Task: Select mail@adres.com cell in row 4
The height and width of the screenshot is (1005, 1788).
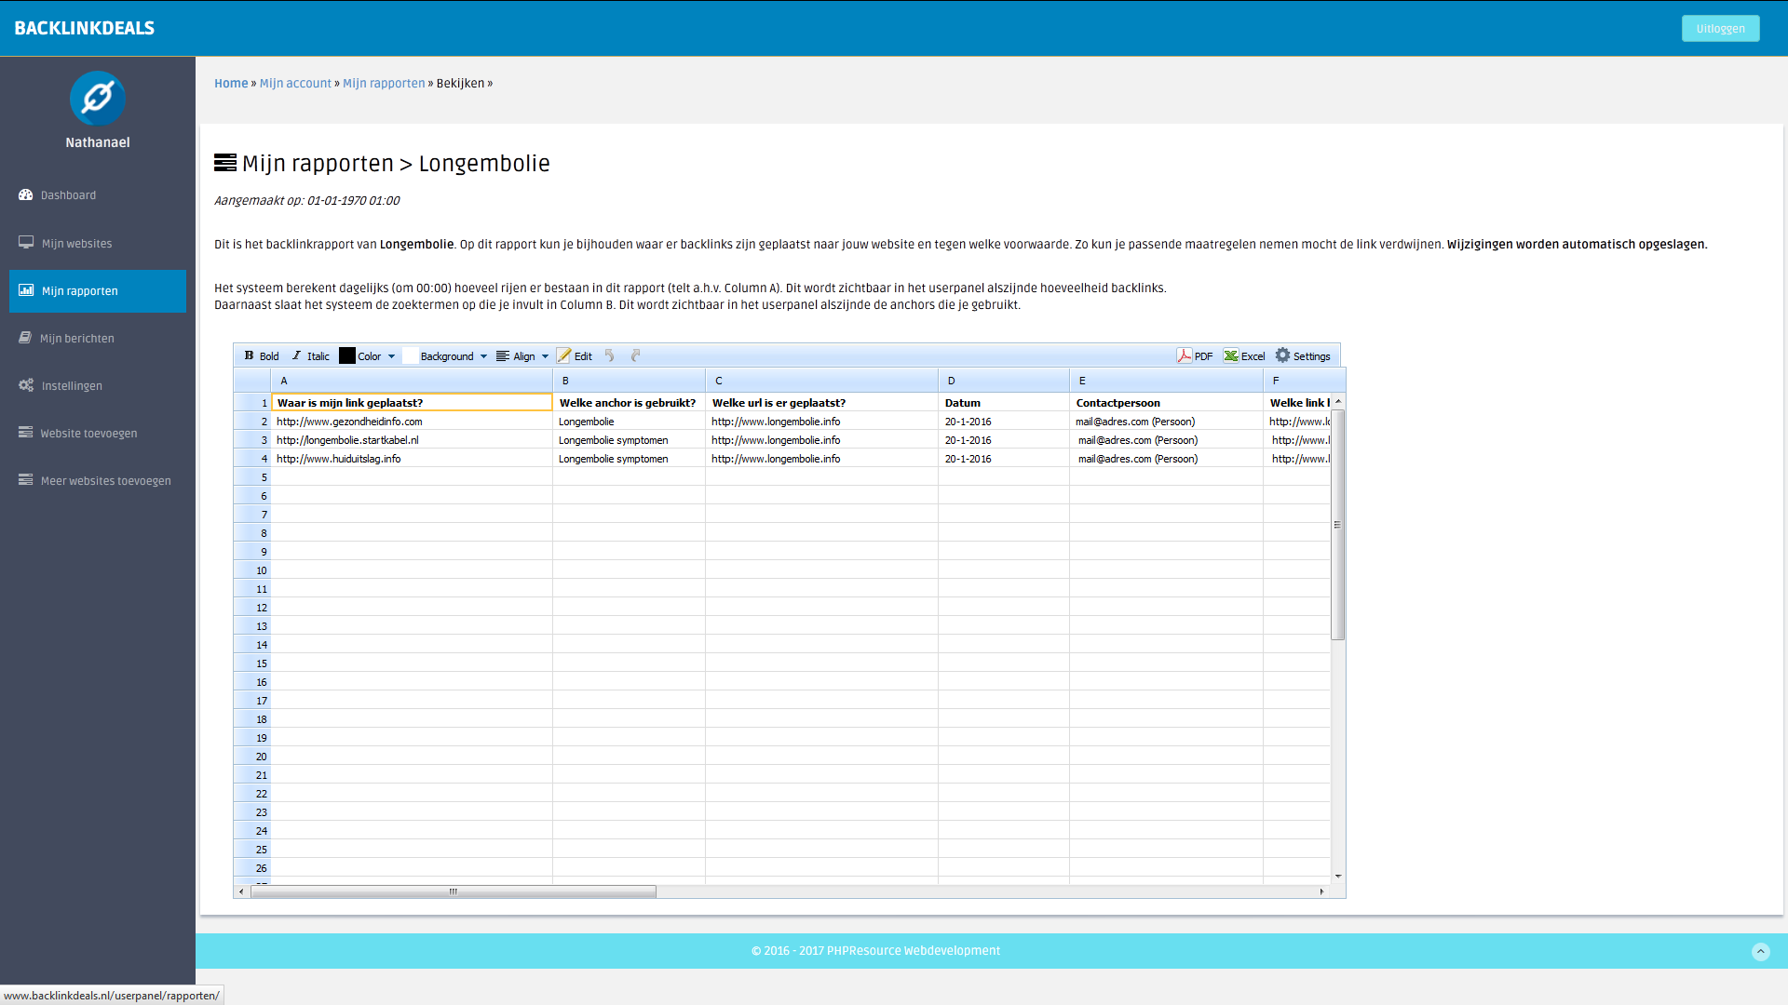Action: coord(1166,458)
